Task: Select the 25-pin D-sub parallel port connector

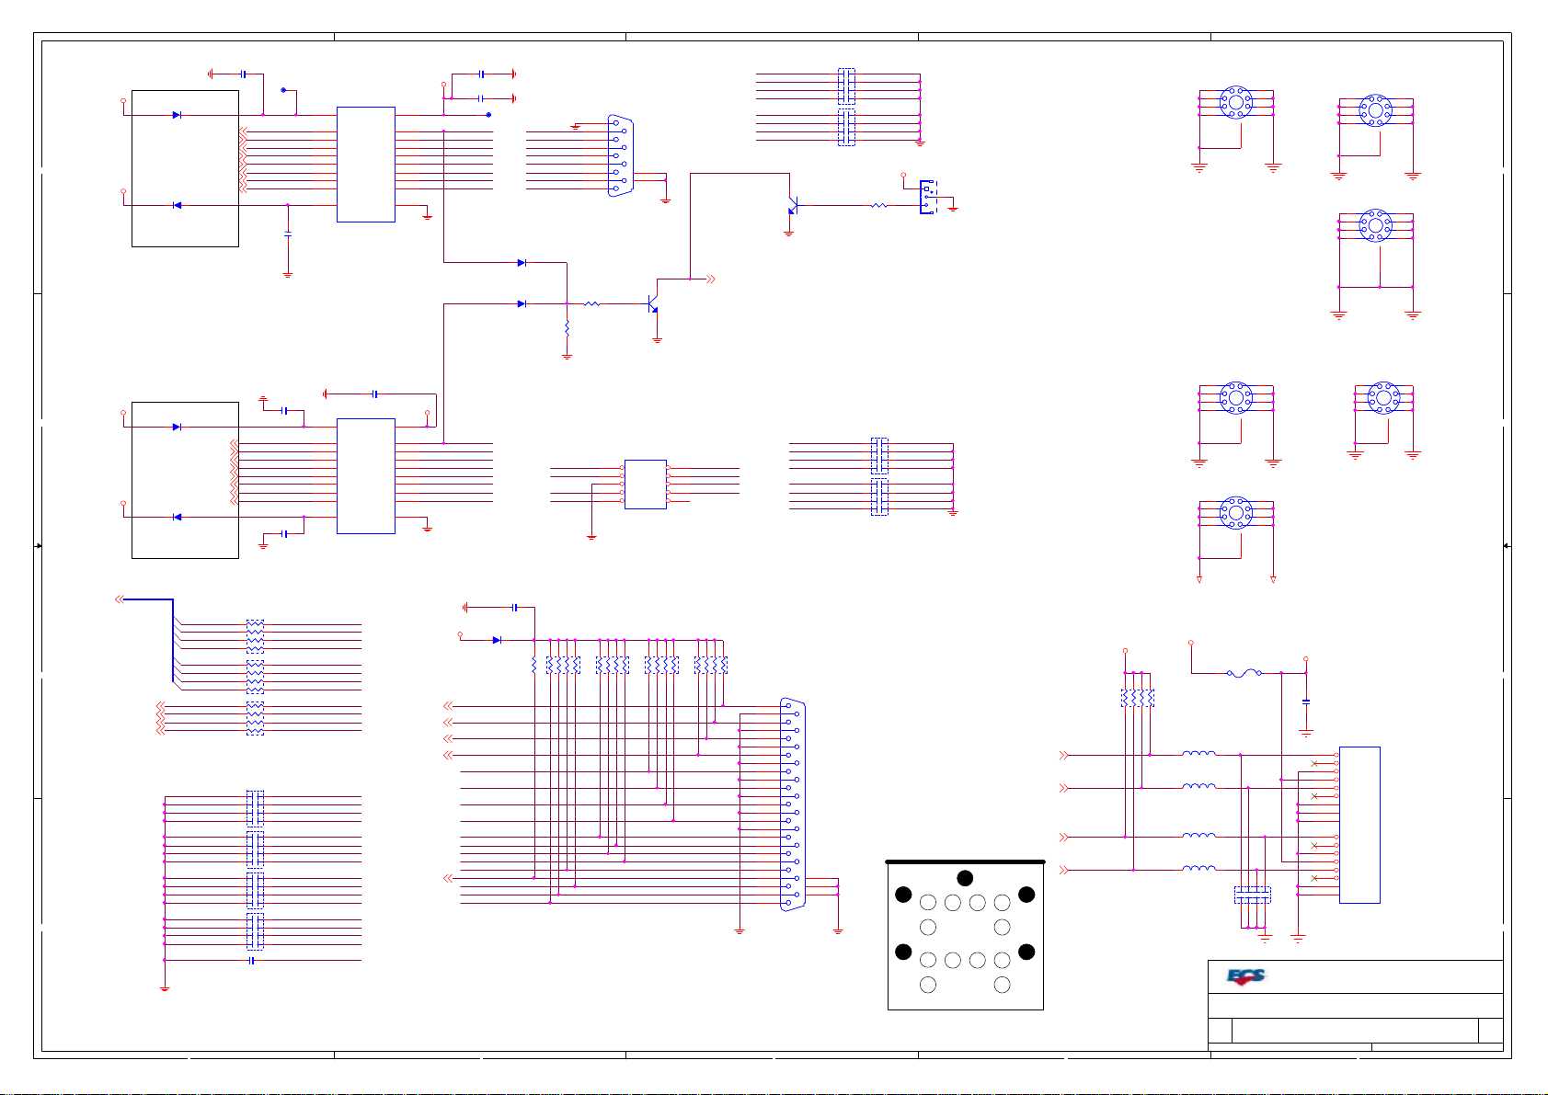Action: click(x=793, y=805)
